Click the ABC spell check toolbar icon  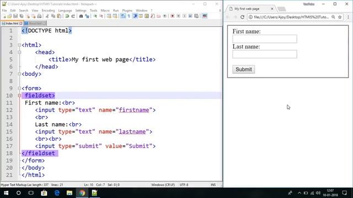click(x=205, y=16)
